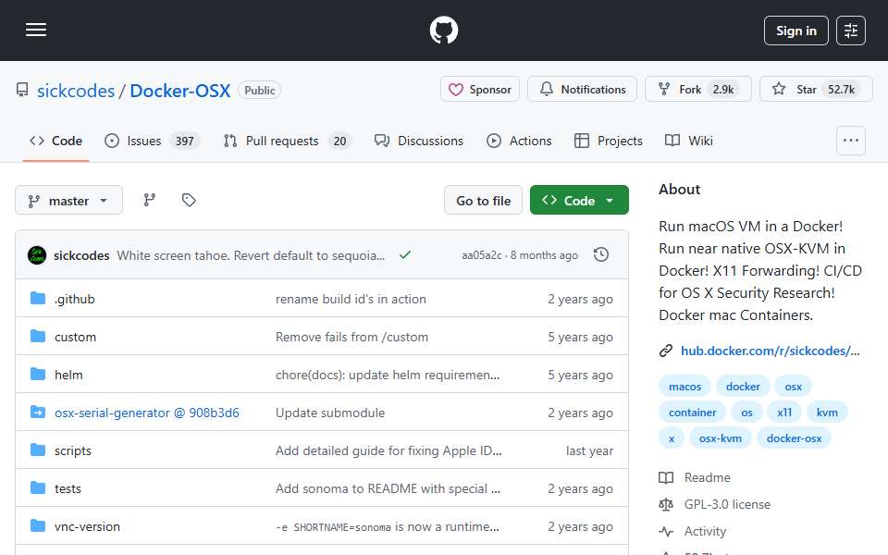
Task: Click the Sign in button
Action: (795, 31)
